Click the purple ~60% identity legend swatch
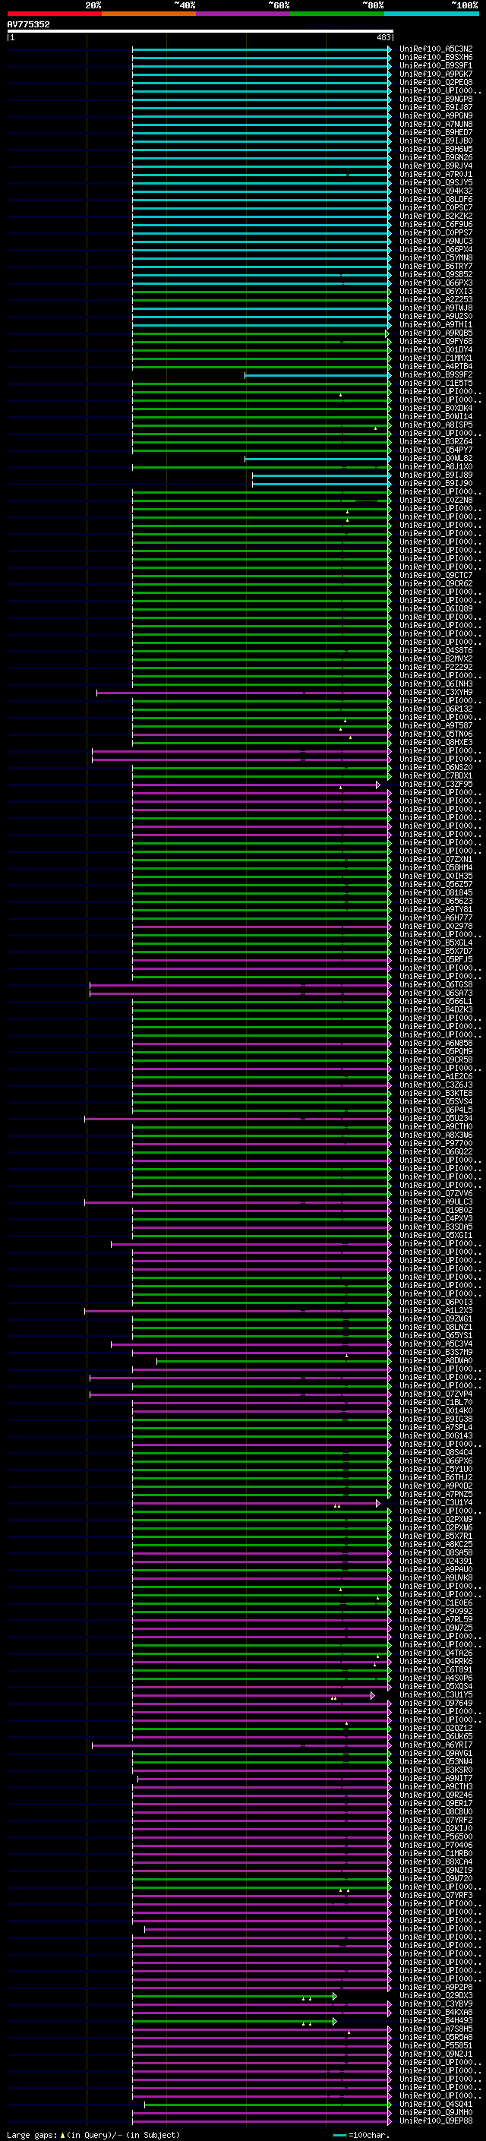 point(242,14)
